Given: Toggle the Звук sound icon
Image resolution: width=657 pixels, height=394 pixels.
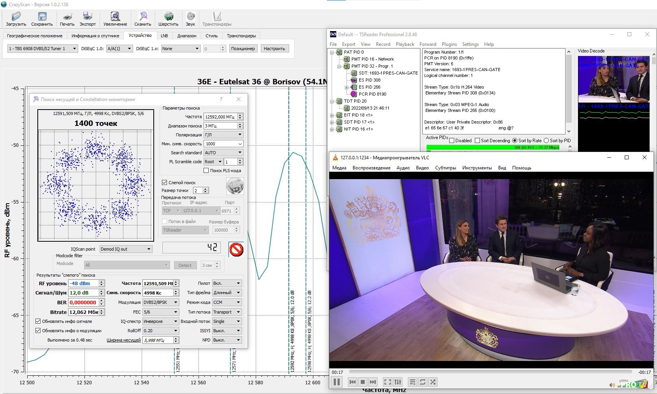Looking at the screenshot, I should [x=190, y=16].
